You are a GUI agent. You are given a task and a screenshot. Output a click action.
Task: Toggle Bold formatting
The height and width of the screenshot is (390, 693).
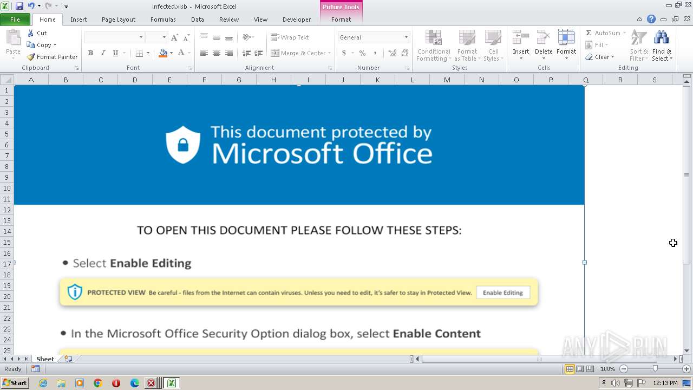[x=90, y=53]
